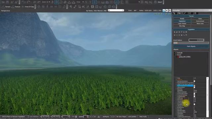Collapse the Grass vegetation category

176,55
